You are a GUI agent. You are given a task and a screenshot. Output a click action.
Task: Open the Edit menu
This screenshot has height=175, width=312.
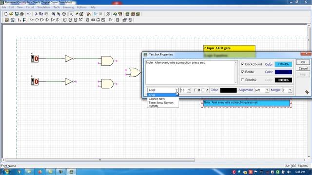(12, 7)
